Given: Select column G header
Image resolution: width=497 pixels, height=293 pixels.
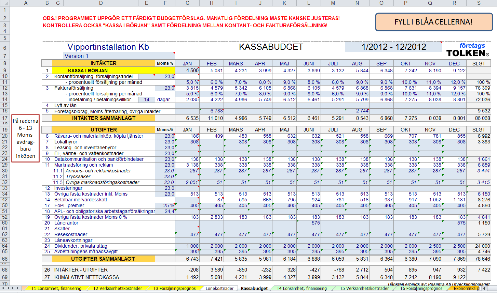Looking at the screenshot, I should [x=187, y=3].
